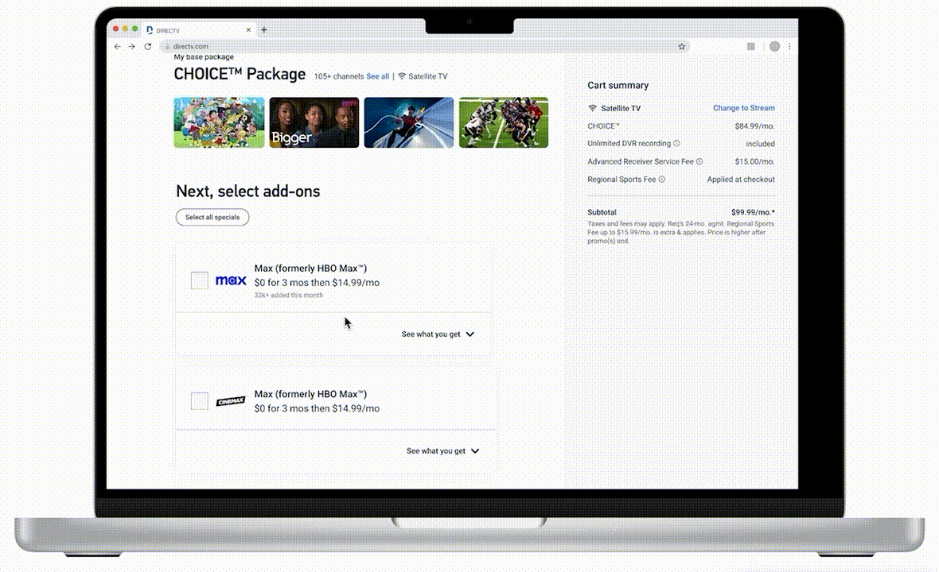Open the cartoon characters thumbnail
Image resolution: width=939 pixels, height=572 pixels.
(x=219, y=122)
